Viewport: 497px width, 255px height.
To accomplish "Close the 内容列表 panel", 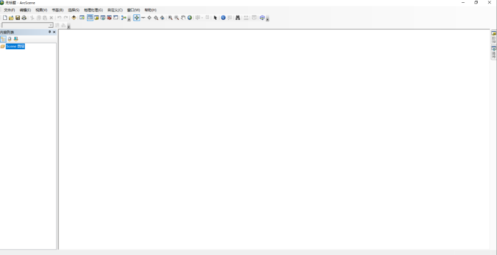I will (54, 32).
